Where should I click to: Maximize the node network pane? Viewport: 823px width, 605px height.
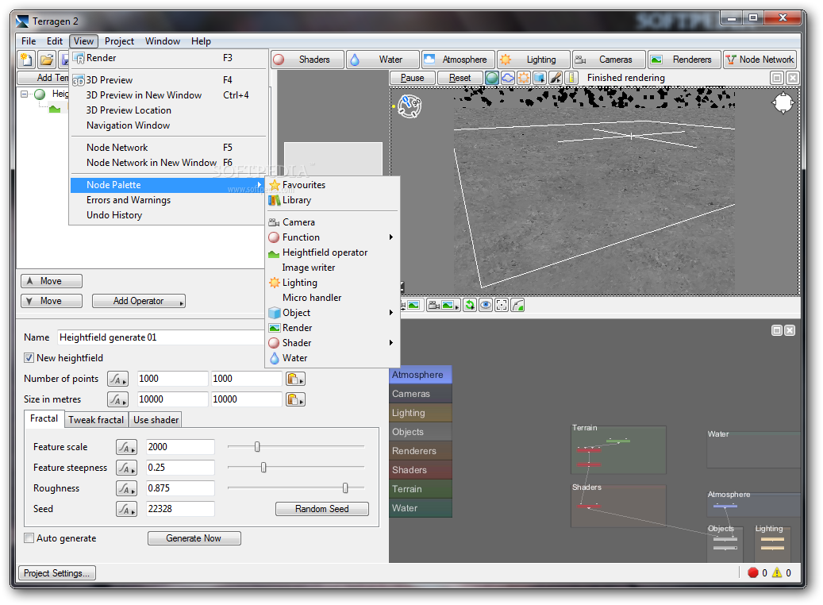(x=777, y=330)
